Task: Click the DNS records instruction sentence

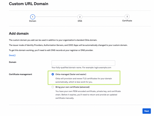Action: (x=51, y=50)
